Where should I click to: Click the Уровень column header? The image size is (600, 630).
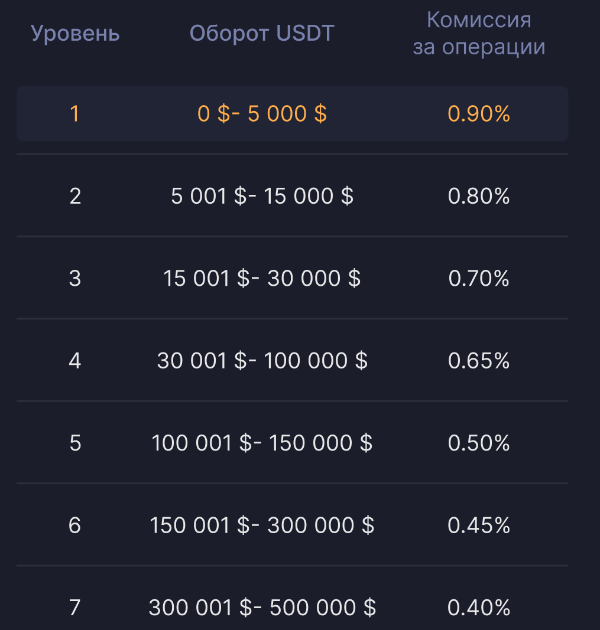[x=75, y=34]
